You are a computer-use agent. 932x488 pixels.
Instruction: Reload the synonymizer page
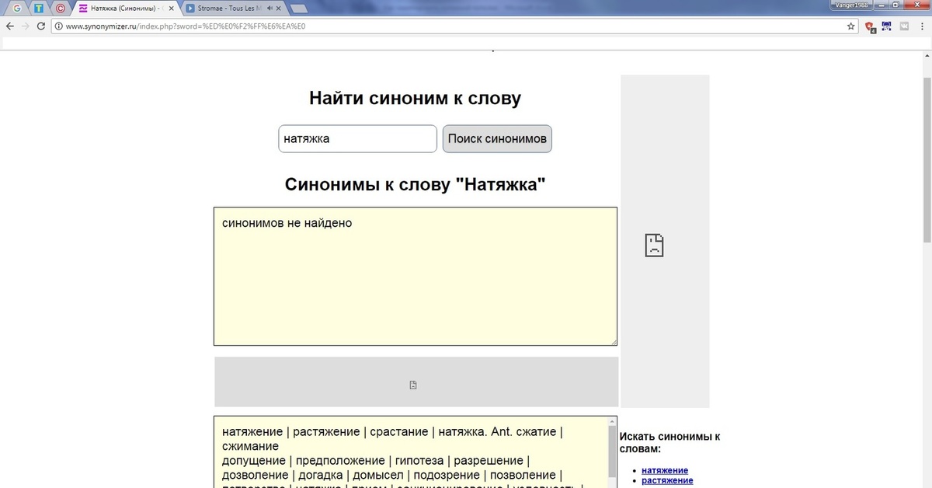pyautogui.click(x=40, y=26)
